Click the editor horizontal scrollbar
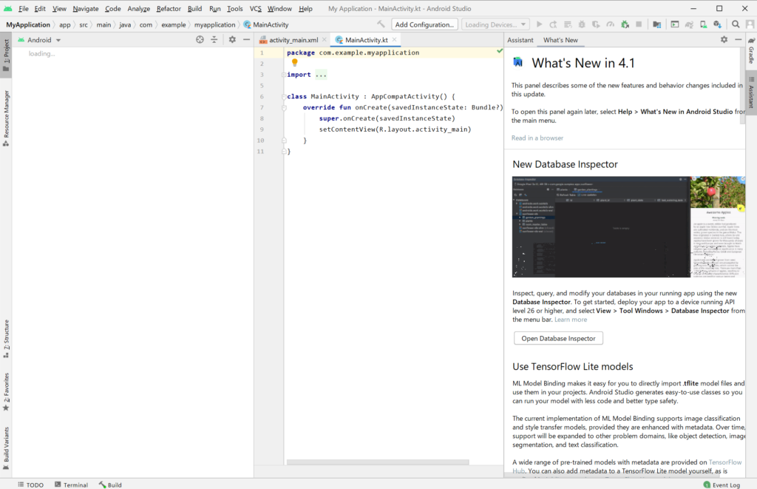 pyautogui.click(x=378, y=462)
